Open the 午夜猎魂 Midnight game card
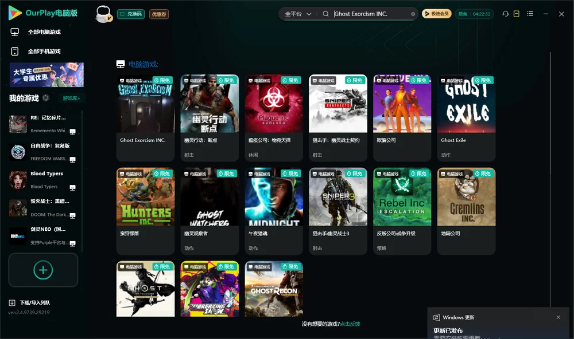This screenshot has width=574, height=339. click(274, 211)
